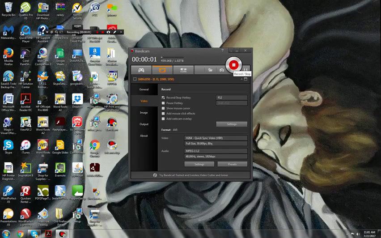The image size is (381, 238).
Task: Open the Image settings tab
Action: click(144, 113)
